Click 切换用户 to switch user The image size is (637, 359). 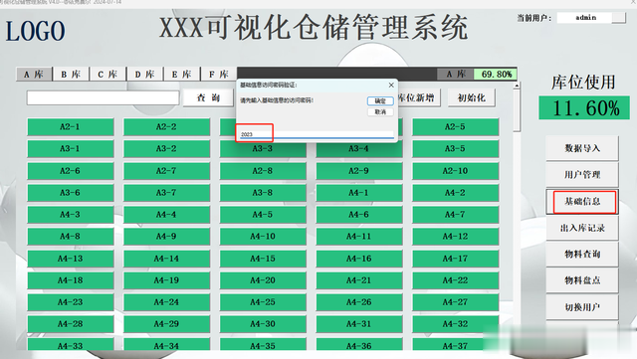point(581,307)
